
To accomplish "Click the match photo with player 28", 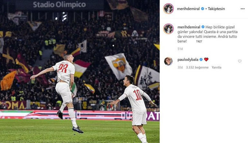I will coord(80,71).
